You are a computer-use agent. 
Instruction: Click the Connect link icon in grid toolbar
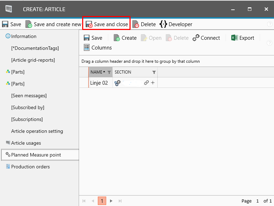coord(206,38)
